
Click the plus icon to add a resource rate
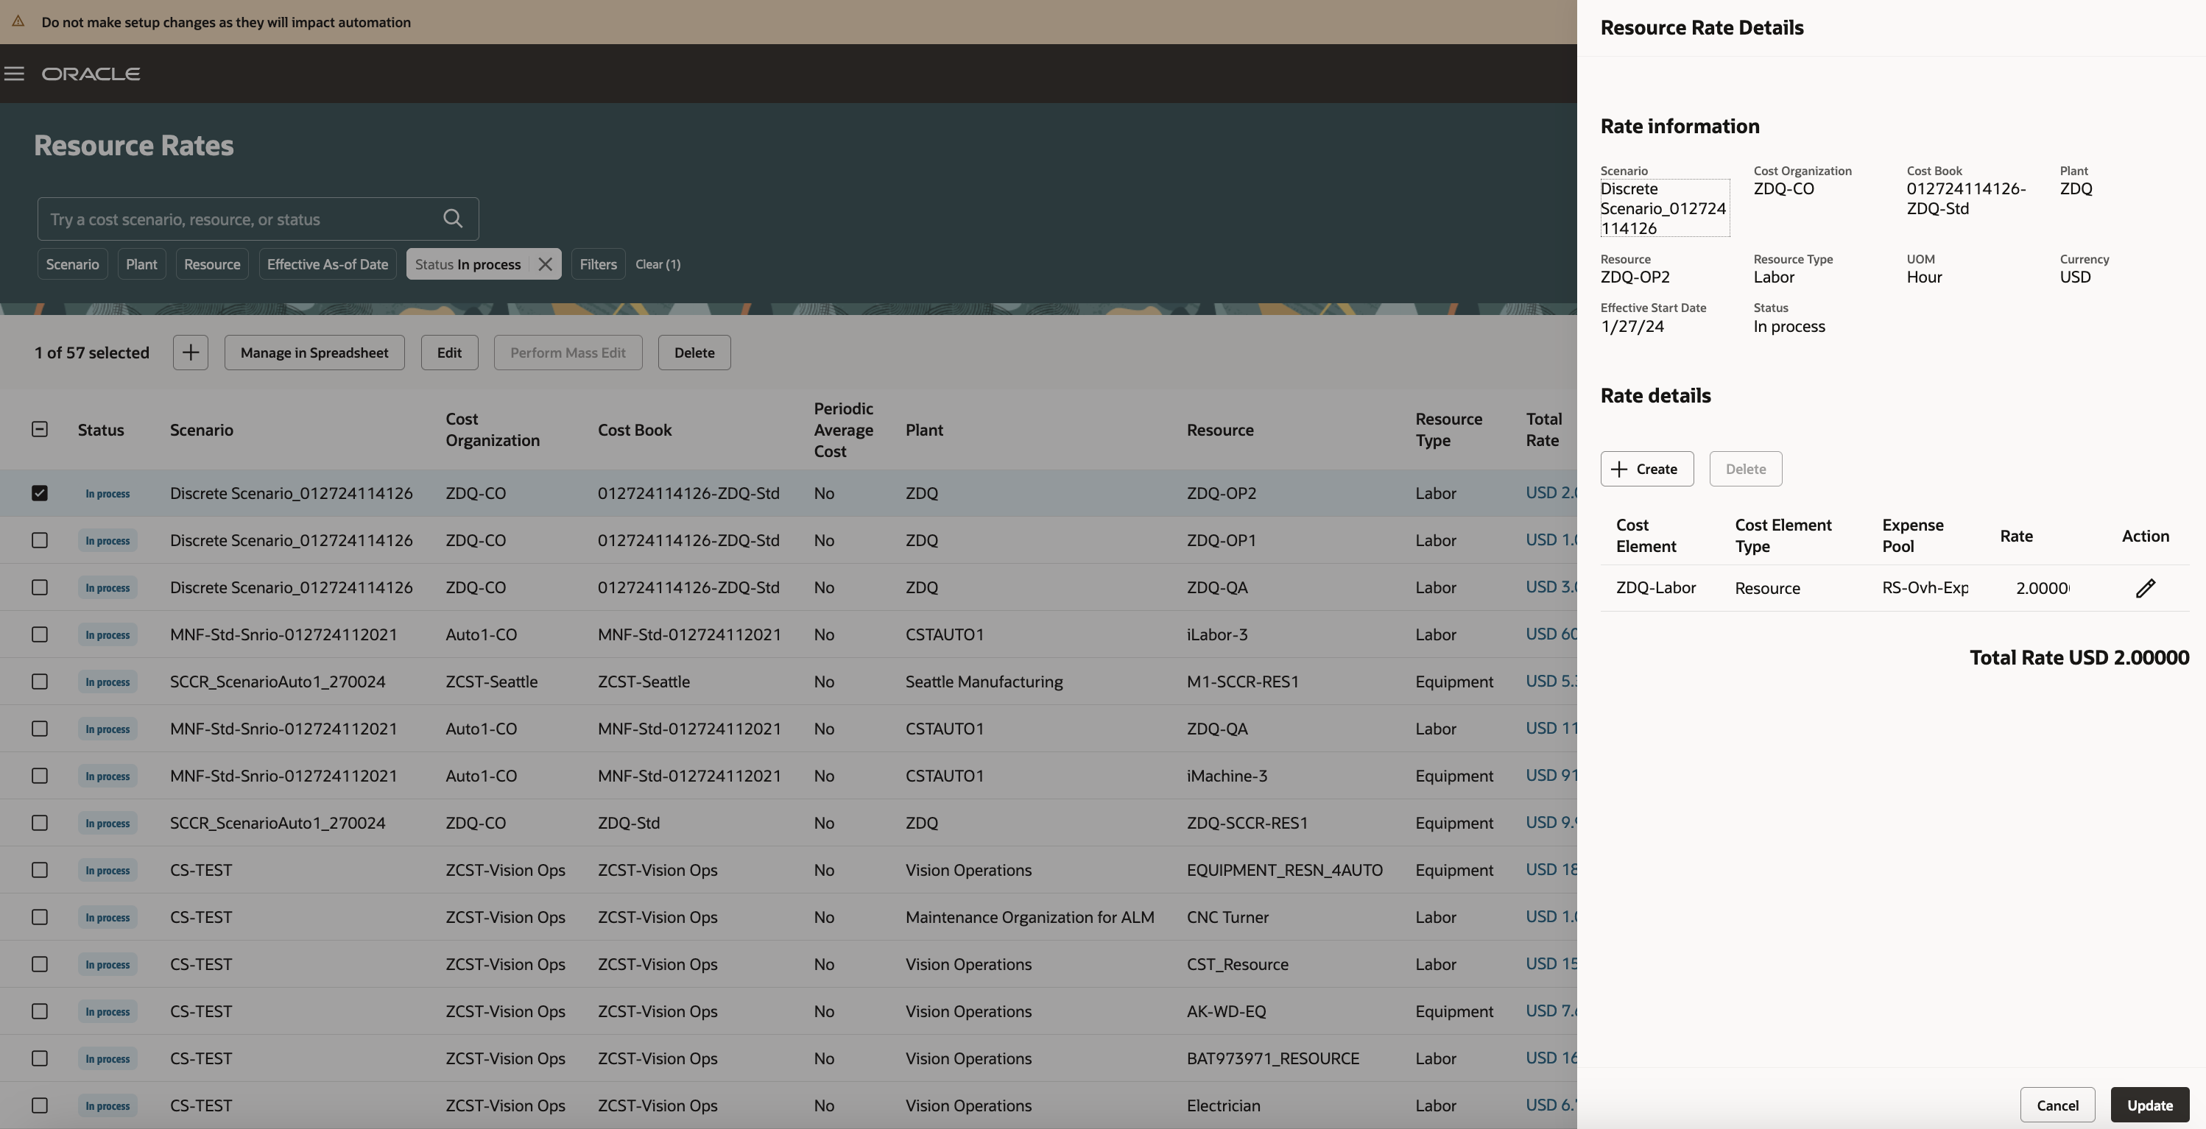tap(190, 353)
